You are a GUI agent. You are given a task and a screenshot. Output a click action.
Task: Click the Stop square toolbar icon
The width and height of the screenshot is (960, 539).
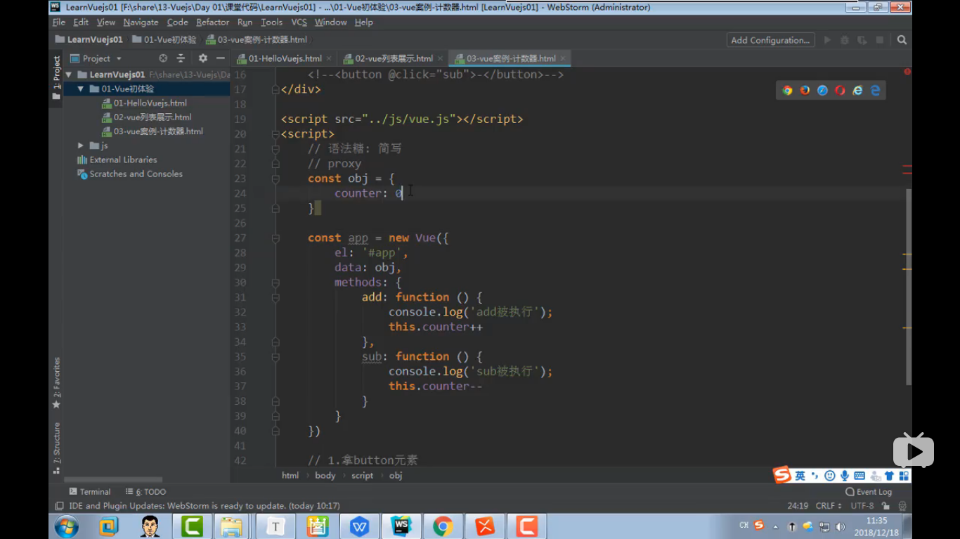click(x=879, y=40)
